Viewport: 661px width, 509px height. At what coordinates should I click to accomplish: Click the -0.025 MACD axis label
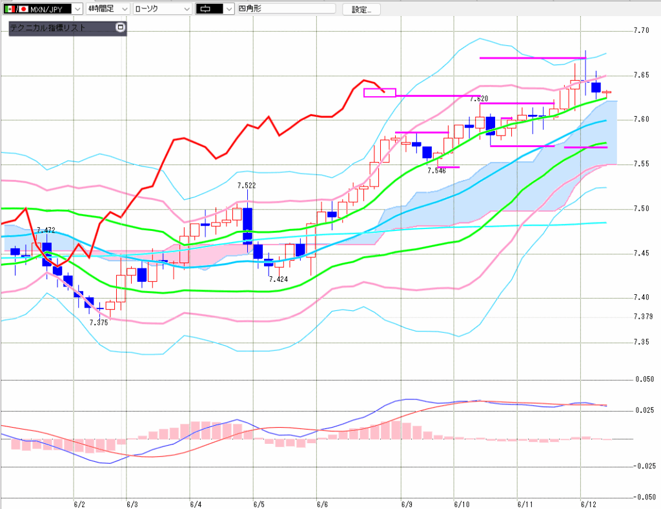click(644, 466)
